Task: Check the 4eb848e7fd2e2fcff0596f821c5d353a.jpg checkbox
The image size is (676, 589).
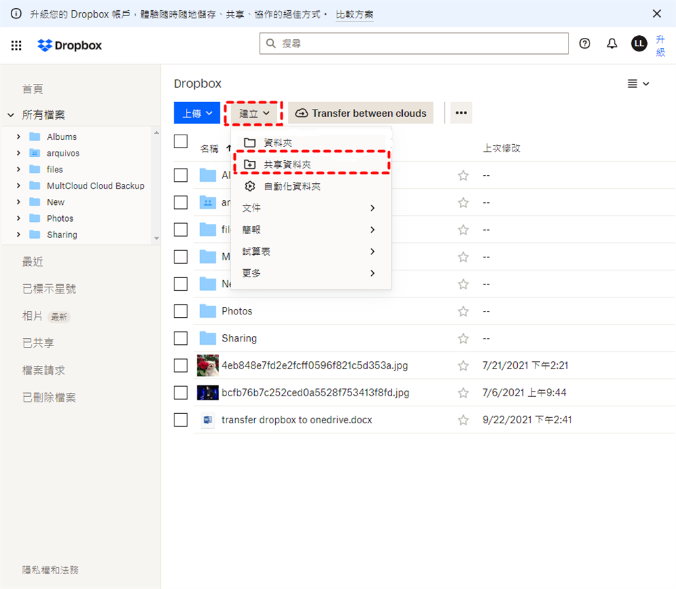Action: point(180,365)
